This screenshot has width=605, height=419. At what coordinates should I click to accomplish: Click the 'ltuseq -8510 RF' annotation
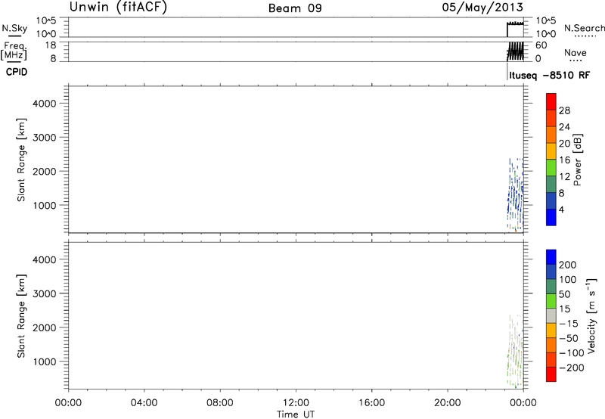point(550,75)
